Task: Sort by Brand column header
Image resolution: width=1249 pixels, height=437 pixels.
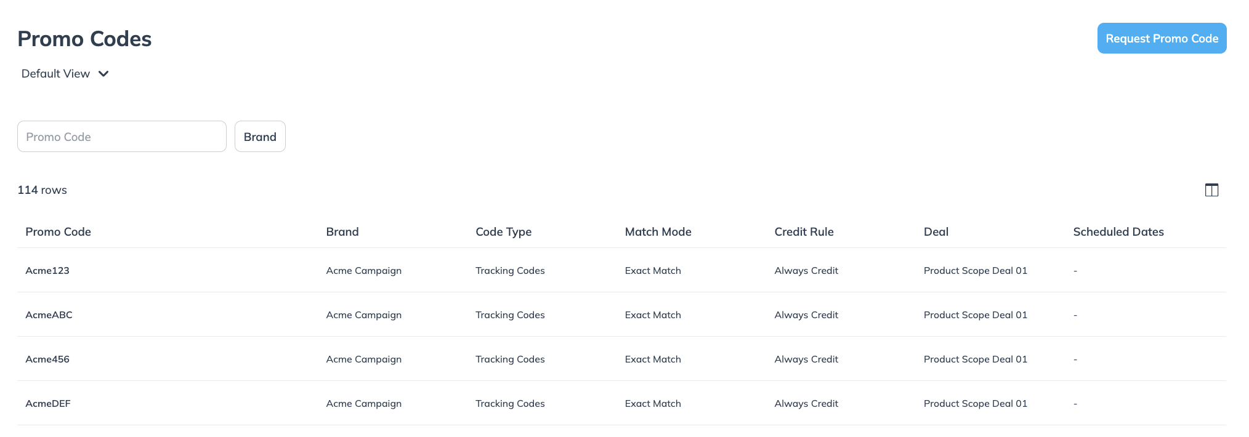Action: point(342,232)
